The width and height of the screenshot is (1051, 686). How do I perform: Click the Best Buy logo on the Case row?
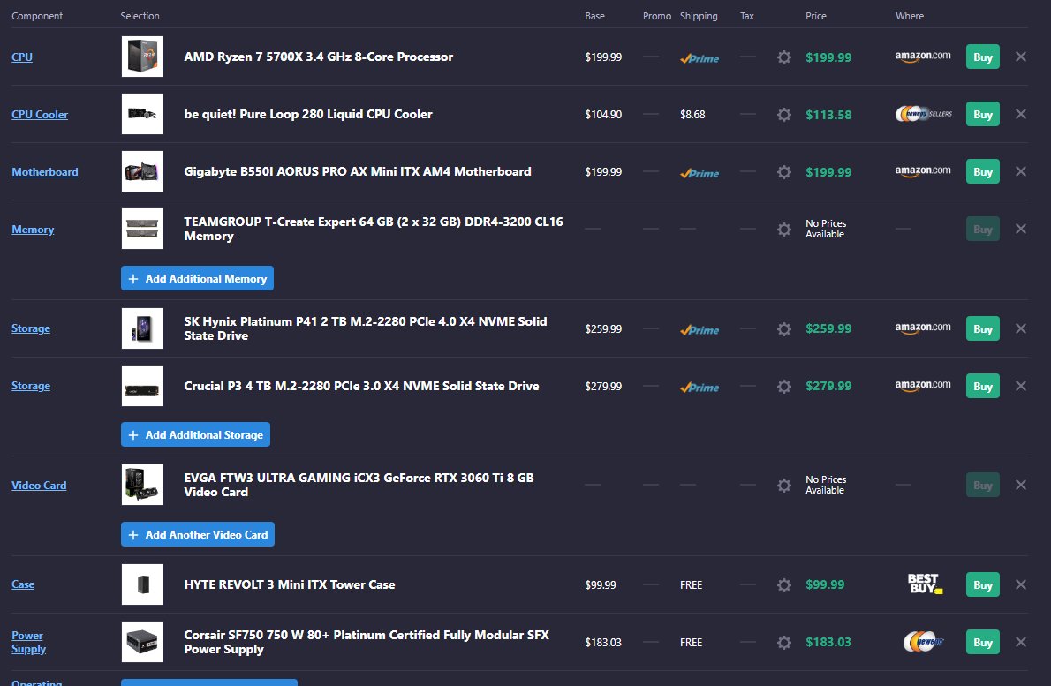pos(924,584)
